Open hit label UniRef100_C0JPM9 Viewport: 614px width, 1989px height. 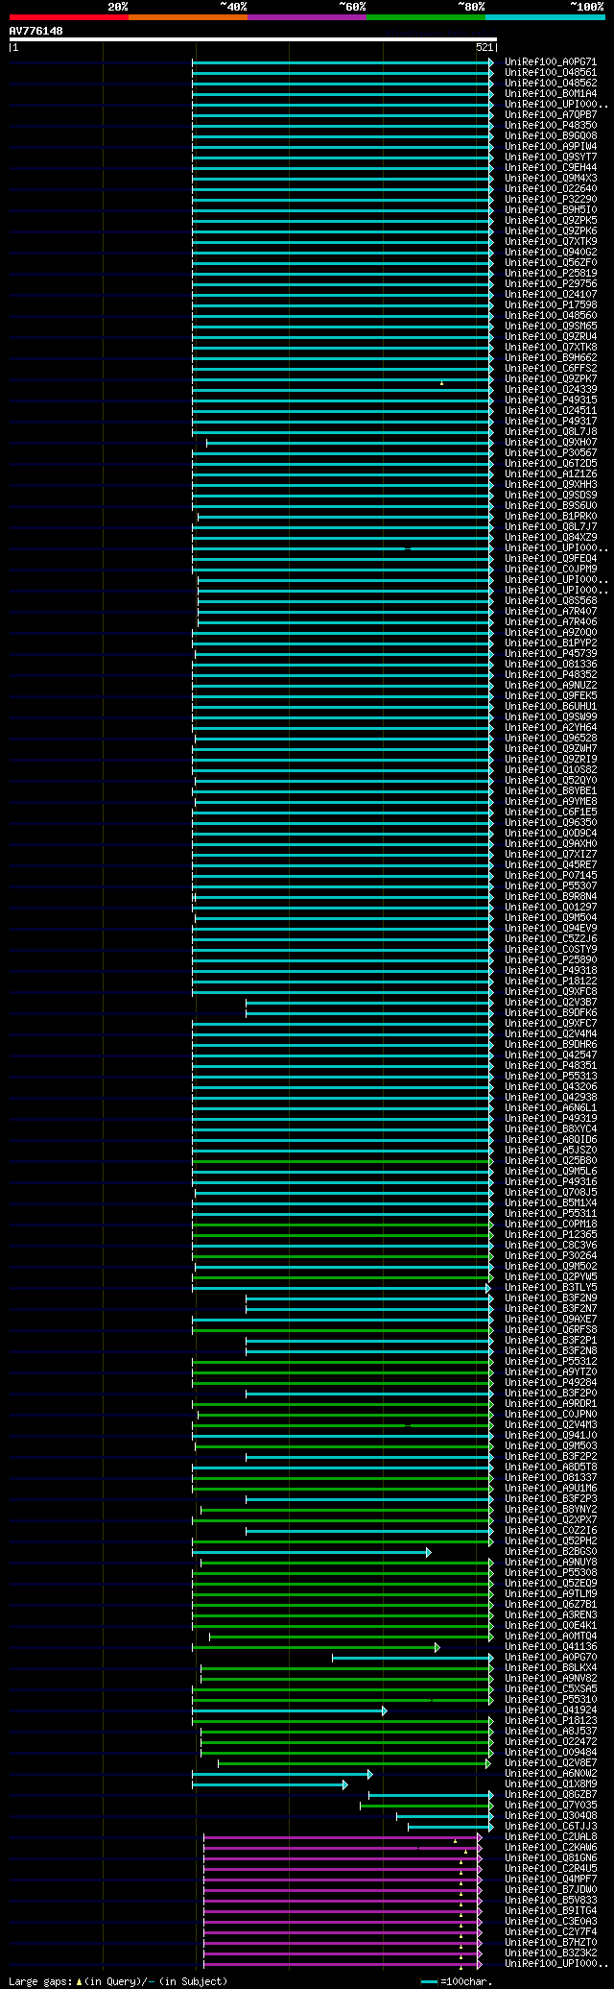coord(551,569)
